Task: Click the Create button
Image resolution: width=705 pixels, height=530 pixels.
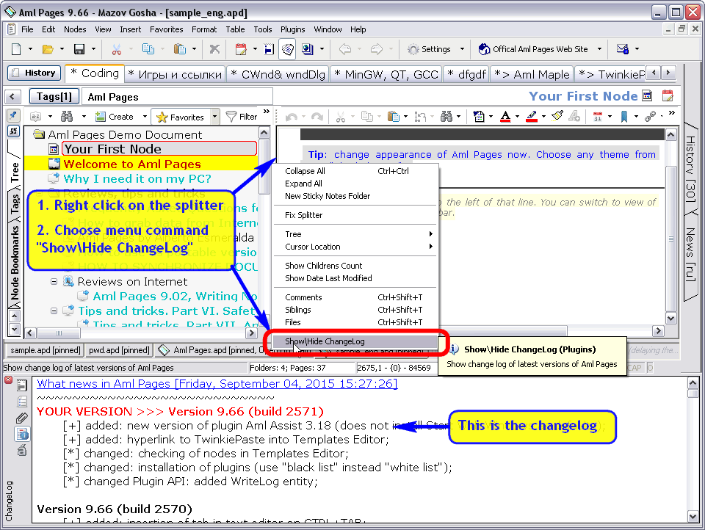Action: tap(115, 117)
